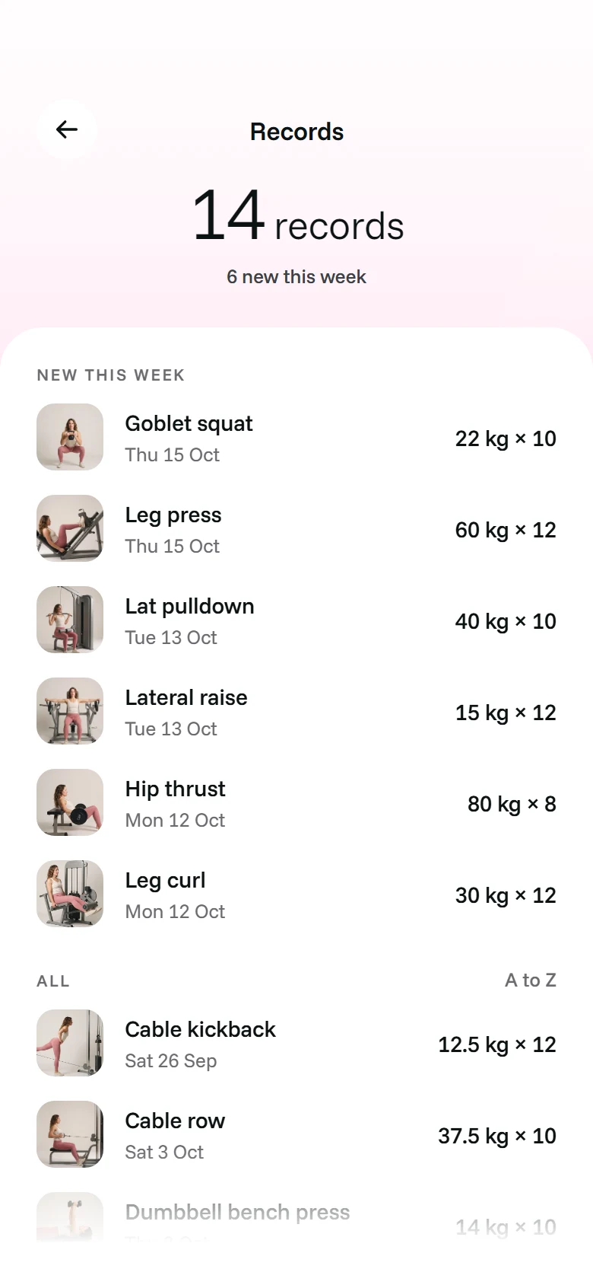The width and height of the screenshot is (593, 1285).
Task: Open the Cable row exercise thumbnail
Action: (x=70, y=1134)
